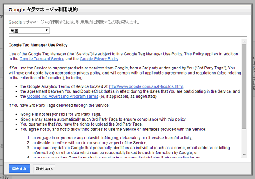Click the scrollbar down arrow

tap(244, 155)
